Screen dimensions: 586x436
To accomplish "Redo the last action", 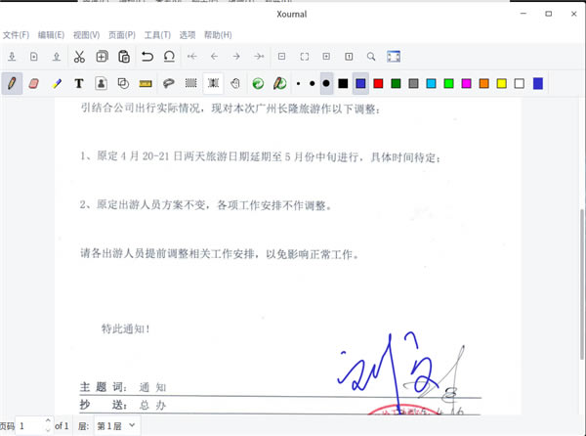I will [x=169, y=57].
